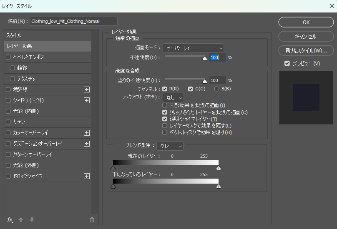Uncheck the プレビュー(V) checkbox

tap(287, 63)
